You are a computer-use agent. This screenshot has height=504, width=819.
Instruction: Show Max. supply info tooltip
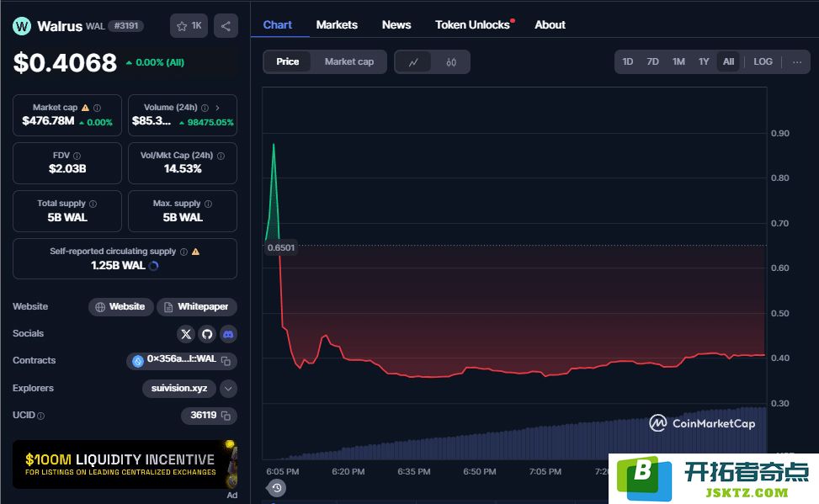pyautogui.click(x=209, y=204)
